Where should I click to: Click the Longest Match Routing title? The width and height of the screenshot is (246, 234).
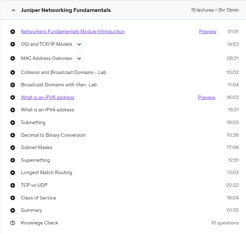[x=47, y=173]
